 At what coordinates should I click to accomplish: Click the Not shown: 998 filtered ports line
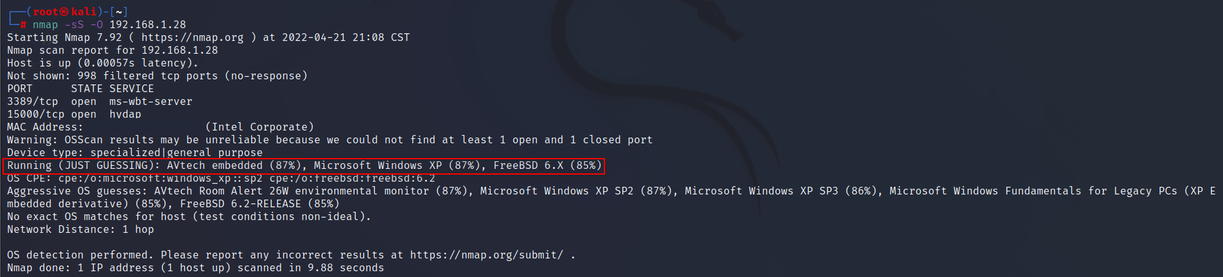coord(157,75)
